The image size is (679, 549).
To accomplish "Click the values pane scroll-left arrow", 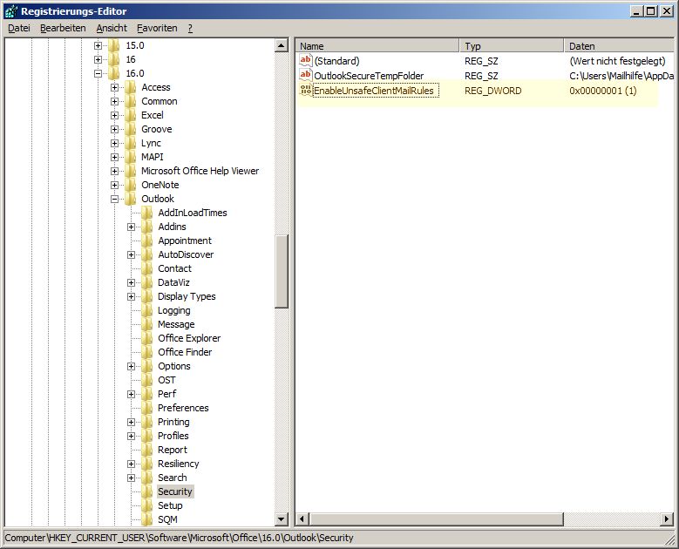I will [x=302, y=518].
